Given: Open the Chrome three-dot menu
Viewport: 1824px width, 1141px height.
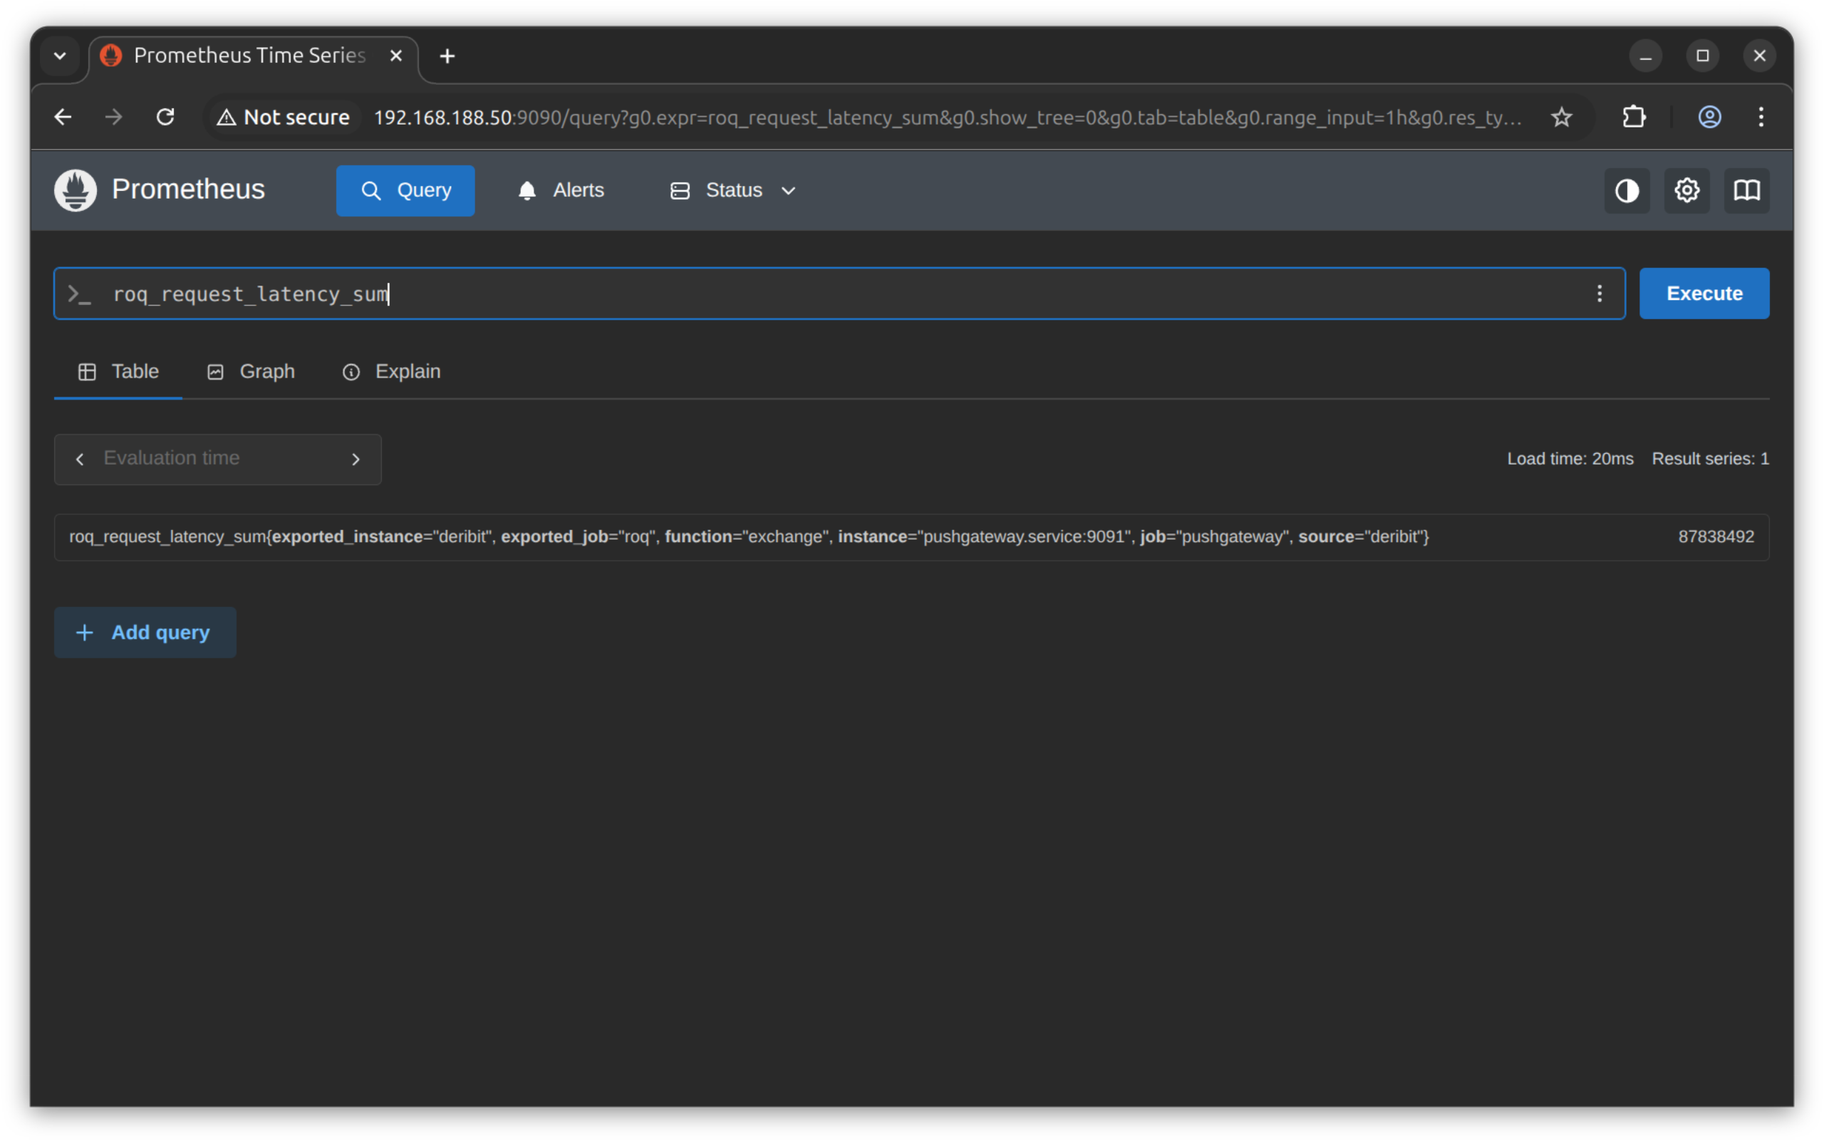Looking at the screenshot, I should pos(1761,117).
